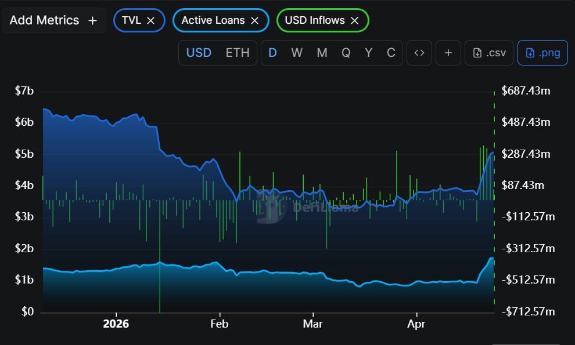Image resolution: width=575 pixels, height=345 pixels.
Task: Select monthly interval M
Action: tap(322, 53)
